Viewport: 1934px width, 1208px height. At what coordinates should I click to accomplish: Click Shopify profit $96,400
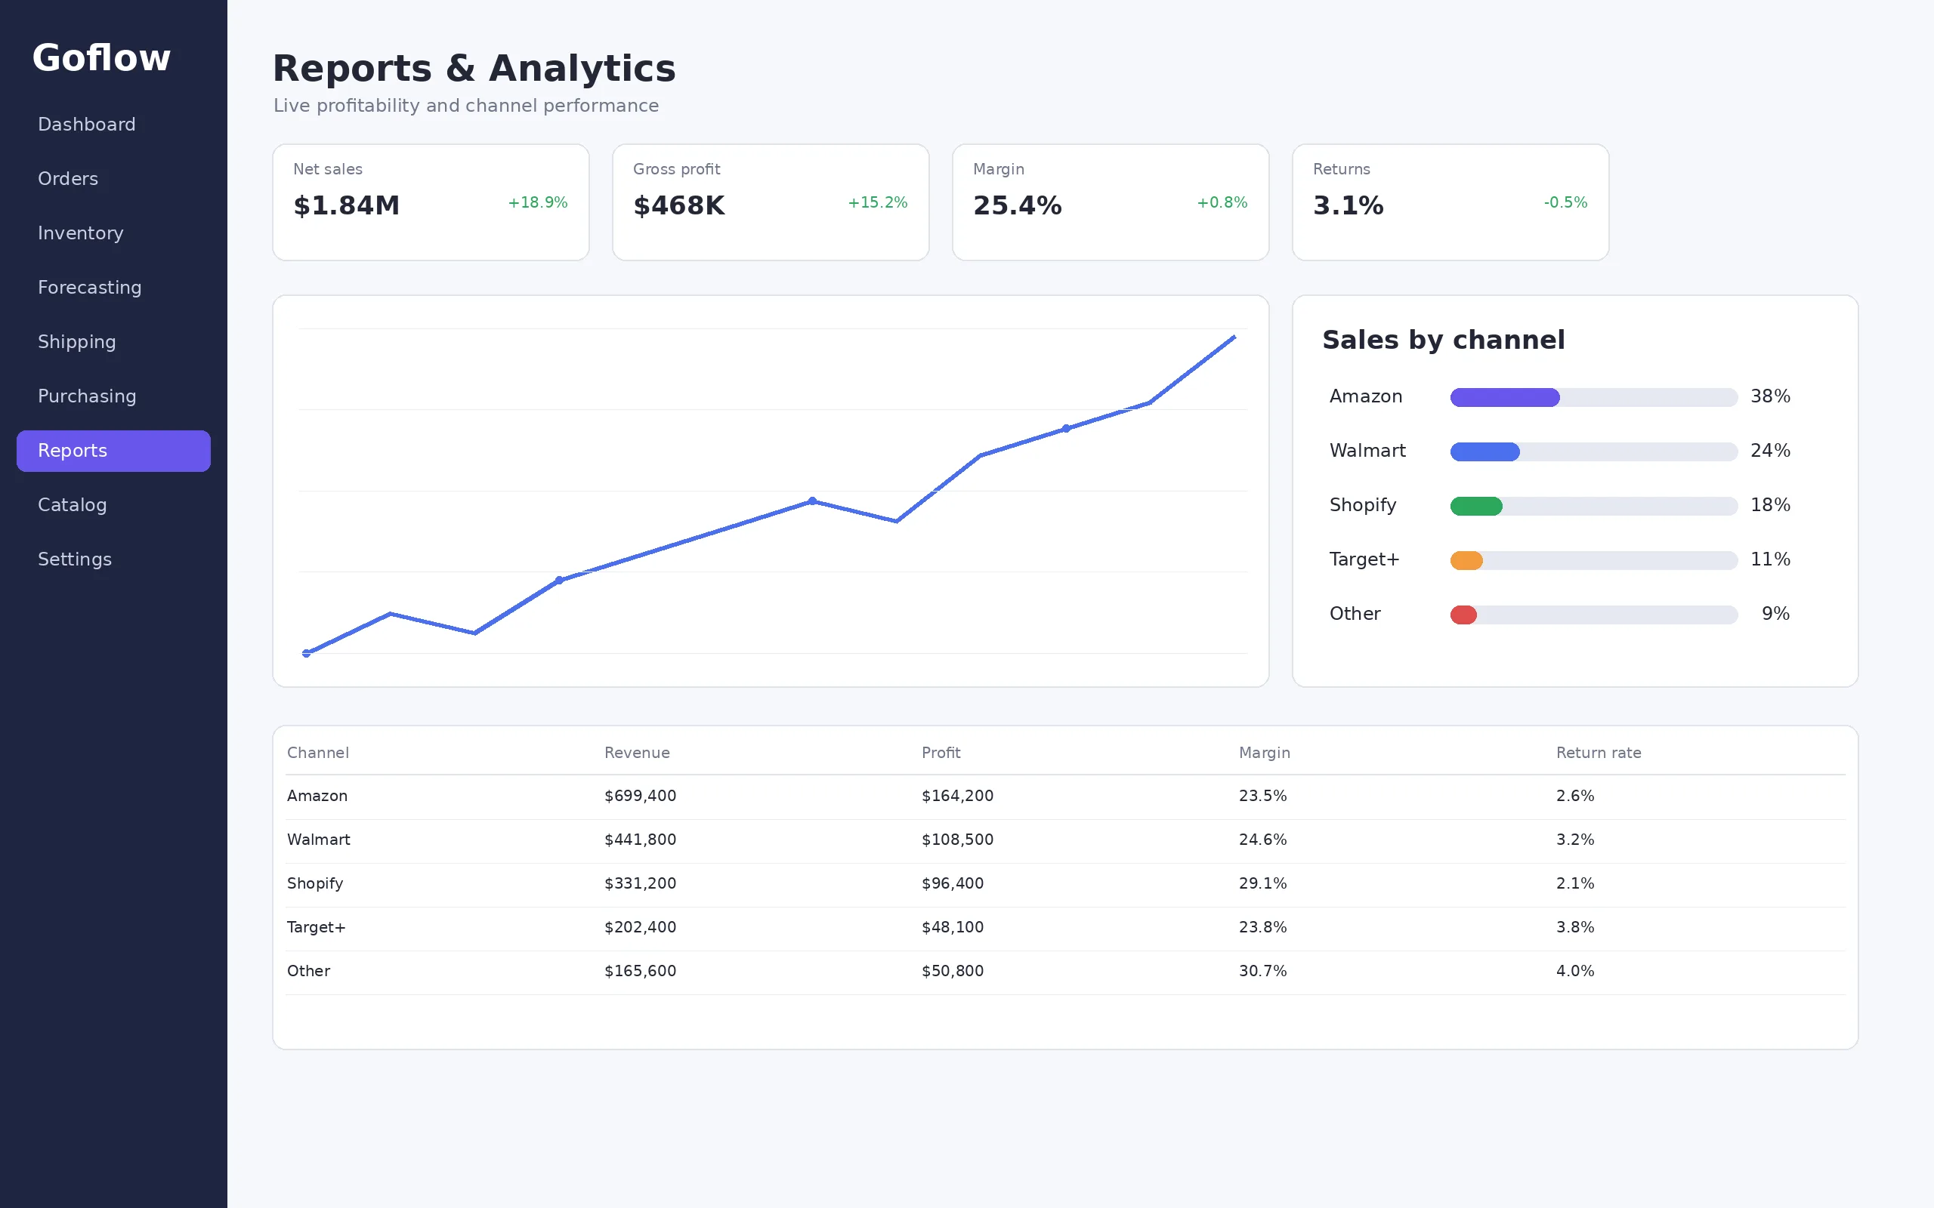953,883
